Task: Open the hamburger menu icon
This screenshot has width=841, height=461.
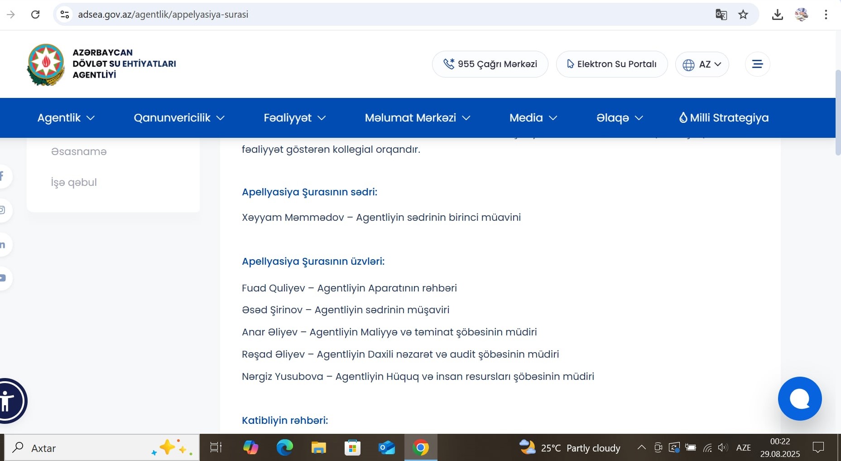Action: [757, 64]
